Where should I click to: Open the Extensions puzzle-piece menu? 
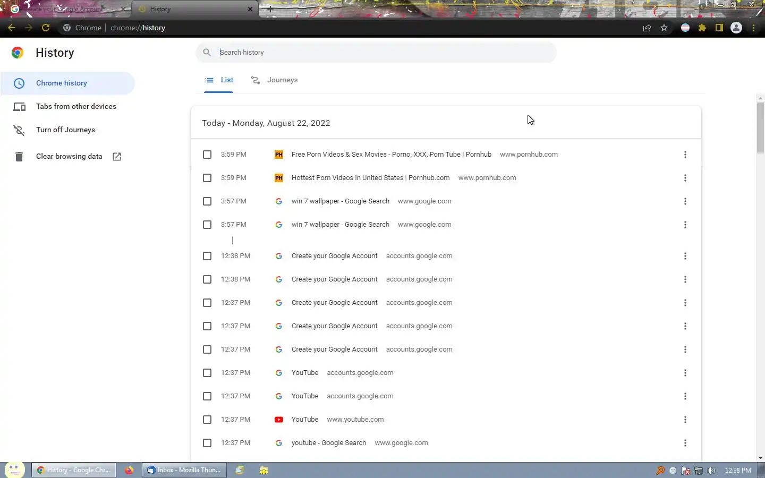(x=702, y=28)
